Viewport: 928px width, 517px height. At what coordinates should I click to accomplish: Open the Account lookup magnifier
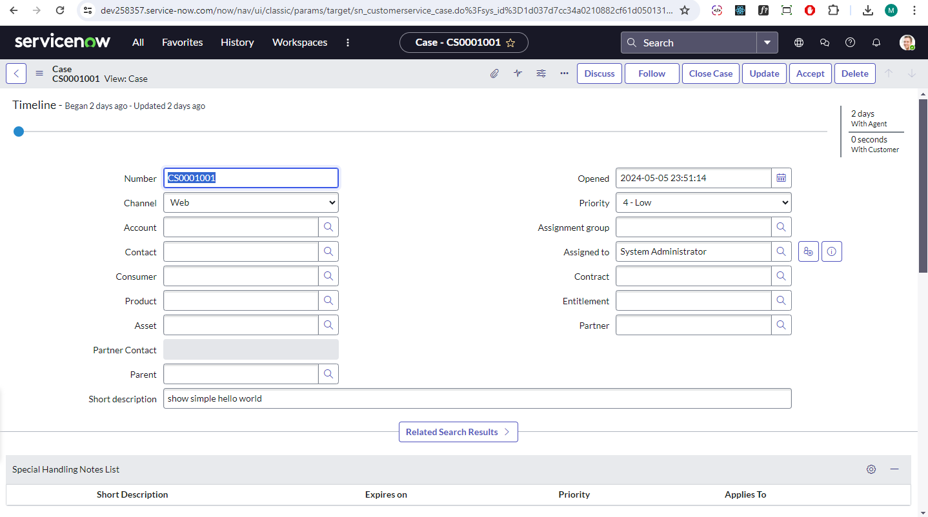328,227
